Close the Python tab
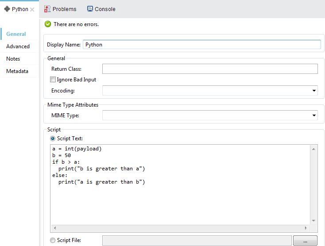The image size is (325, 246). click(x=32, y=9)
